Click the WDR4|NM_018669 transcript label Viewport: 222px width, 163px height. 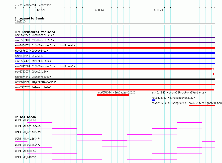point(25,151)
